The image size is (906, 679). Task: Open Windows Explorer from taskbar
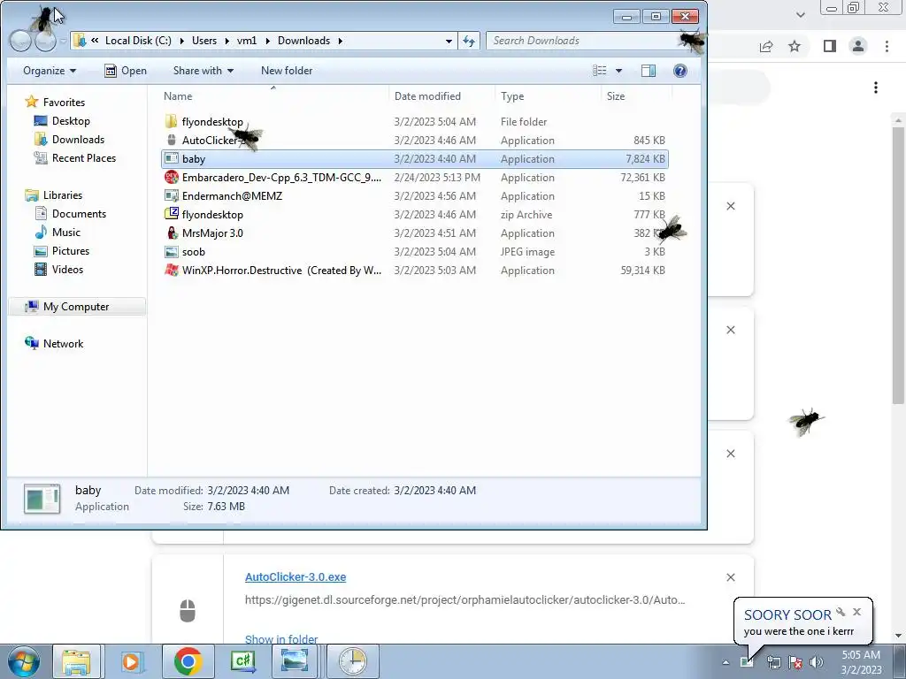(76, 661)
